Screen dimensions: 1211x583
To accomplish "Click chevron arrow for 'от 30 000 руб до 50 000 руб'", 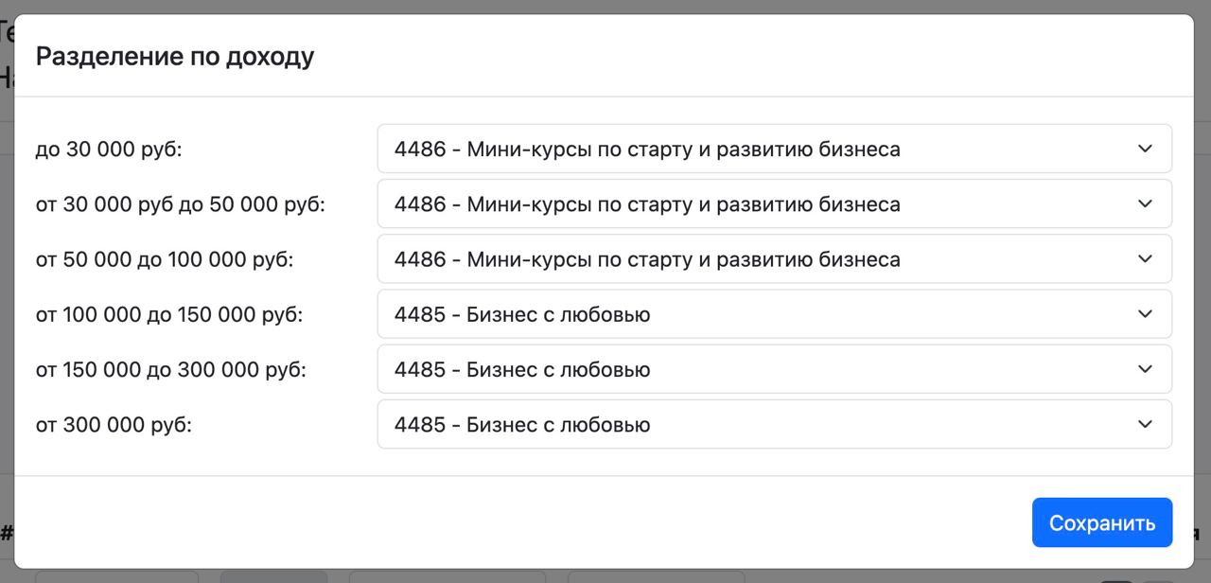I will tap(1145, 203).
